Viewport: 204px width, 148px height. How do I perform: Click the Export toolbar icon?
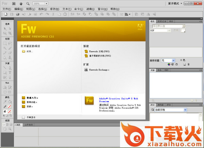click(29, 14)
